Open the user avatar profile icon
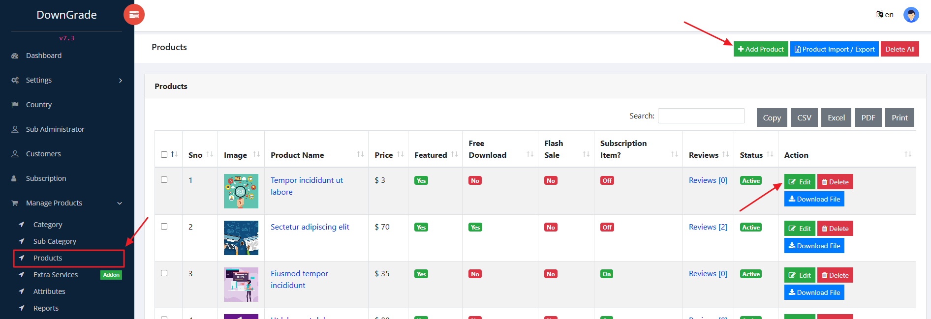The image size is (931, 319). pyautogui.click(x=911, y=15)
